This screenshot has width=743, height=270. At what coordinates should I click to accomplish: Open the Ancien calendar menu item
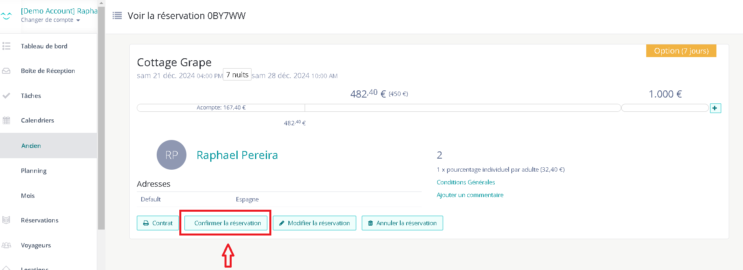[x=31, y=146]
